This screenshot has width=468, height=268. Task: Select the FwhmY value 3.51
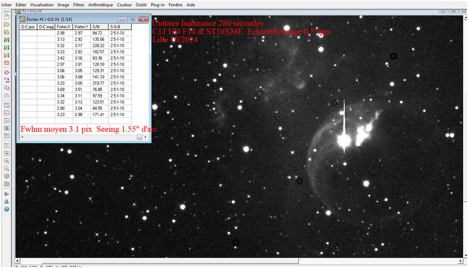pyautogui.click(x=79, y=89)
